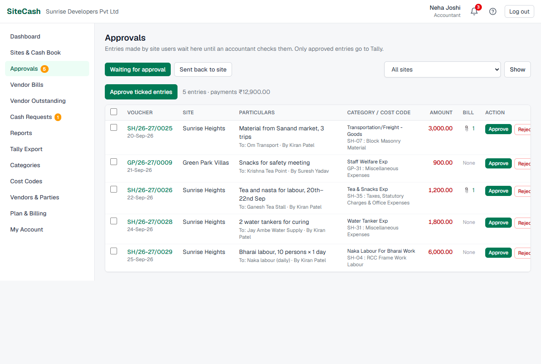Go to Vendor Outstanding page

pyautogui.click(x=47, y=101)
